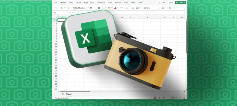Expand the Merge dropdown arrow
237x106 pixels.
click(140, 8)
